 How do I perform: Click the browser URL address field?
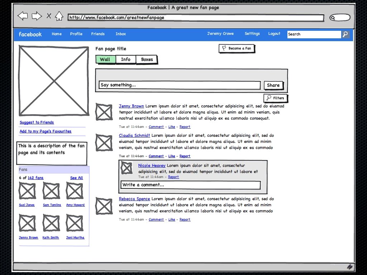pyautogui.click(x=196, y=18)
